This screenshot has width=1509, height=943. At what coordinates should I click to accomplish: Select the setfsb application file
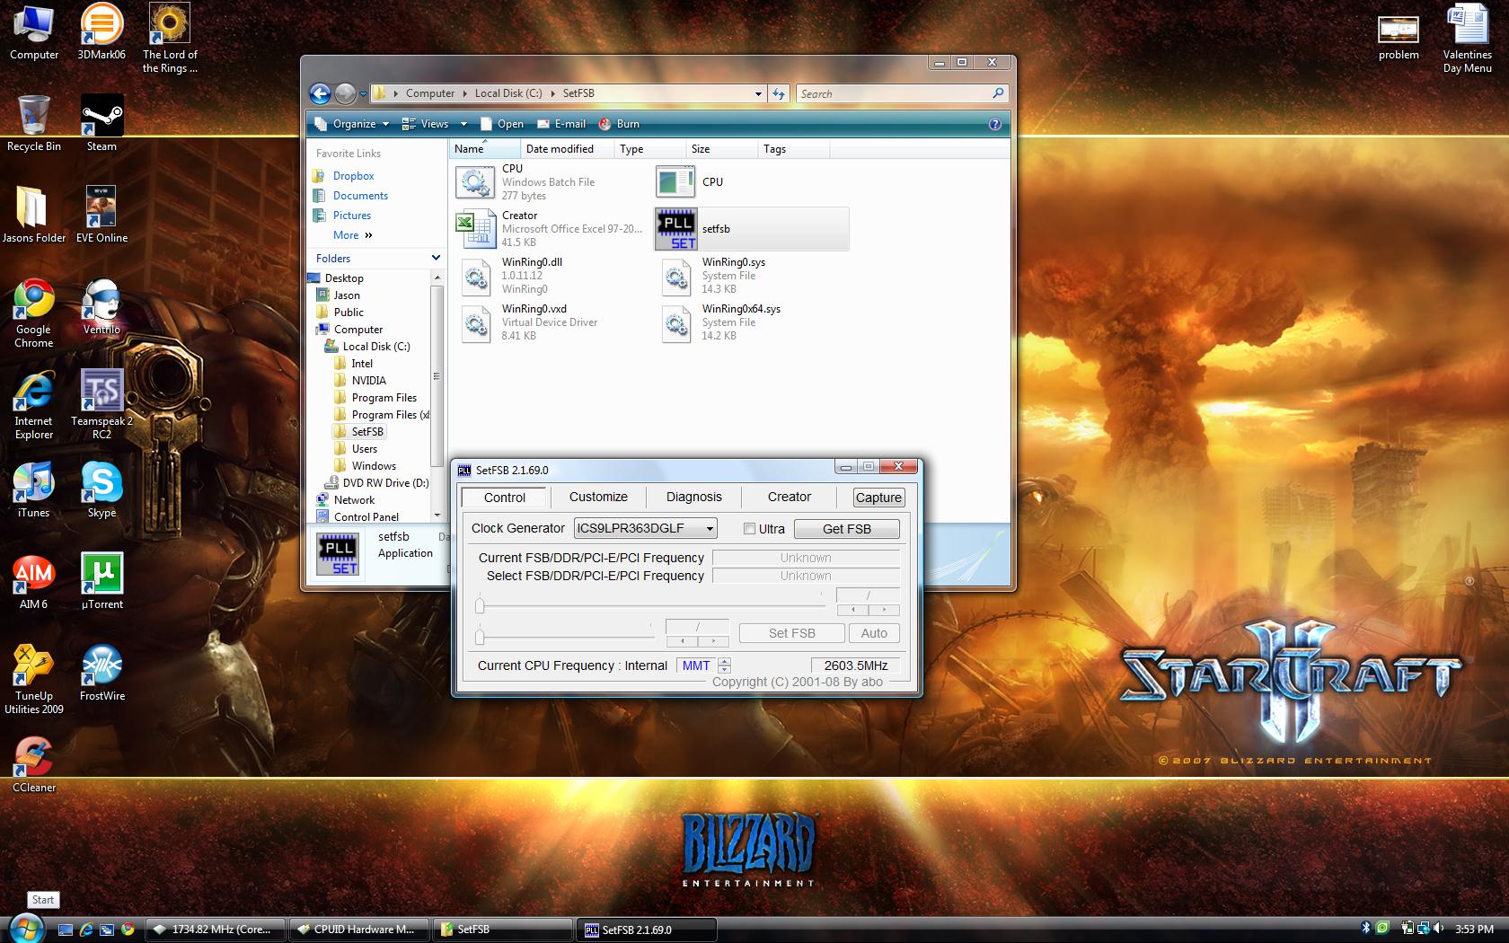pos(752,229)
